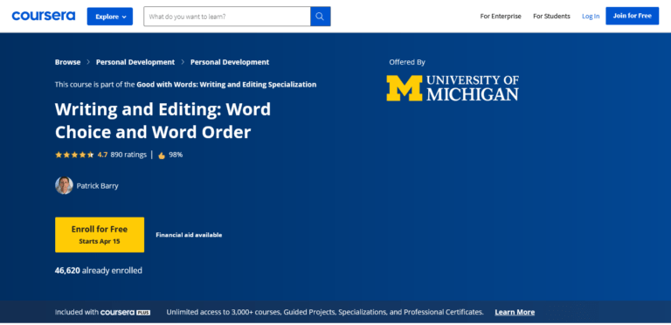Click the Coursera logo

43,17
